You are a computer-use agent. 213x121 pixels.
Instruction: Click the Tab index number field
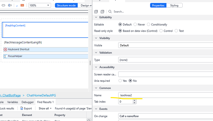(125, 102)
